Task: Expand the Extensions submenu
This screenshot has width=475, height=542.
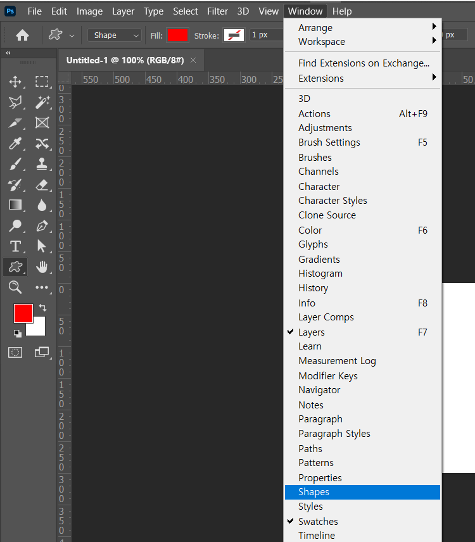Action: (x=362, y=78)
